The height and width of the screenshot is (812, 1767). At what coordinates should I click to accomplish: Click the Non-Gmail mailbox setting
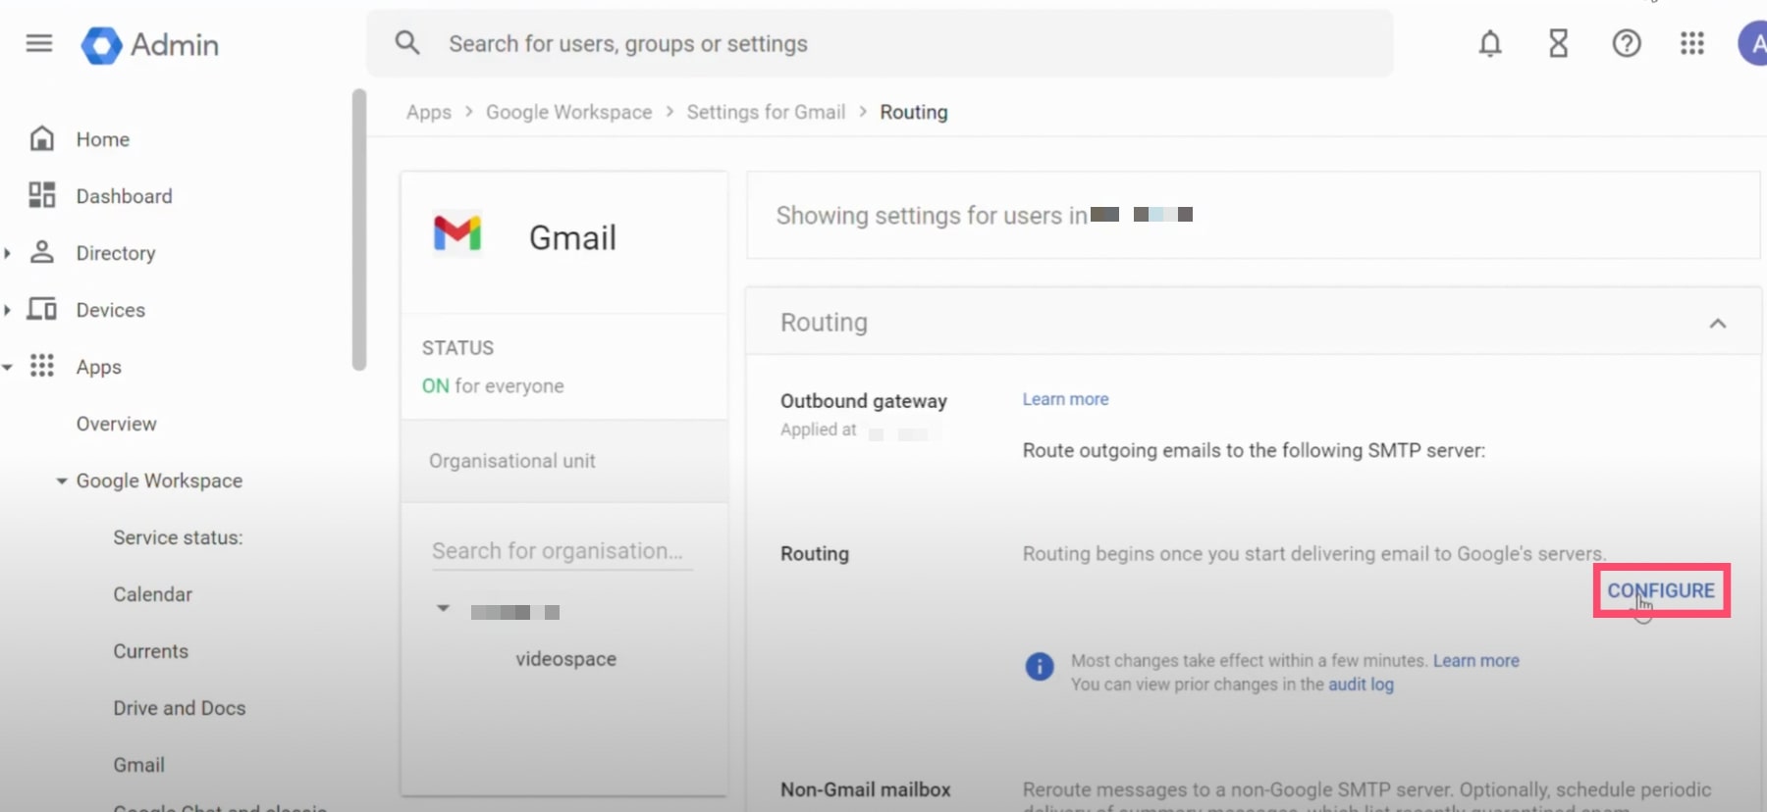coord(866,789)
